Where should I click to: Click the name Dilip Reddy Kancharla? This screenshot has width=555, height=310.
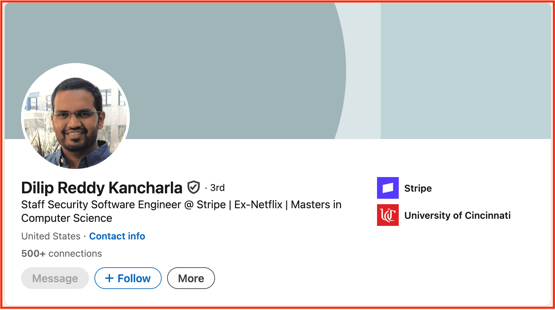(x=102, y=188)
